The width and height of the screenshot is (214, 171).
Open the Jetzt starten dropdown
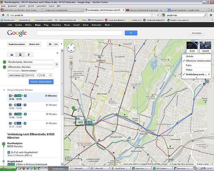(x=16, y=75)
